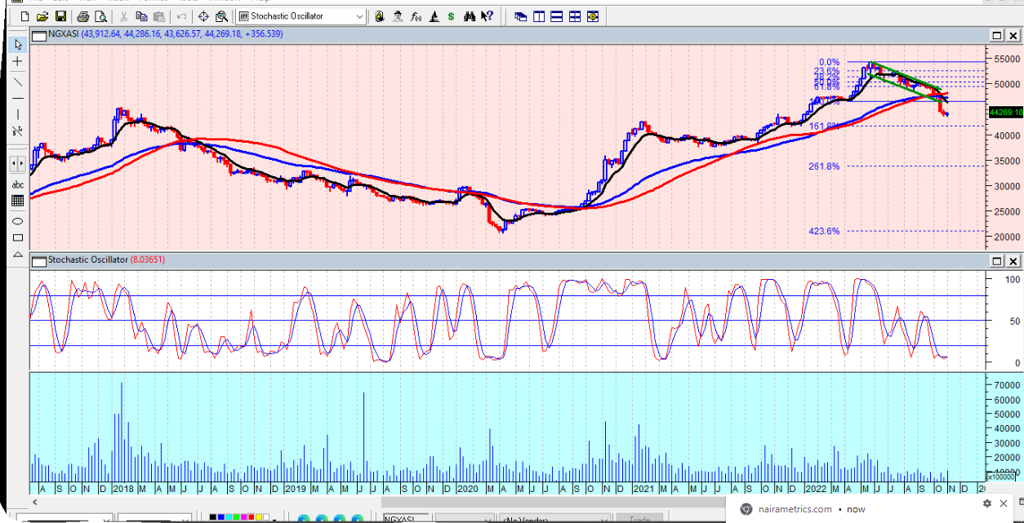Image resolution: width=1024 pixels, height=523 pixels.
Task: Click the binoculars search icon
Action: click(x=470, y=16)
